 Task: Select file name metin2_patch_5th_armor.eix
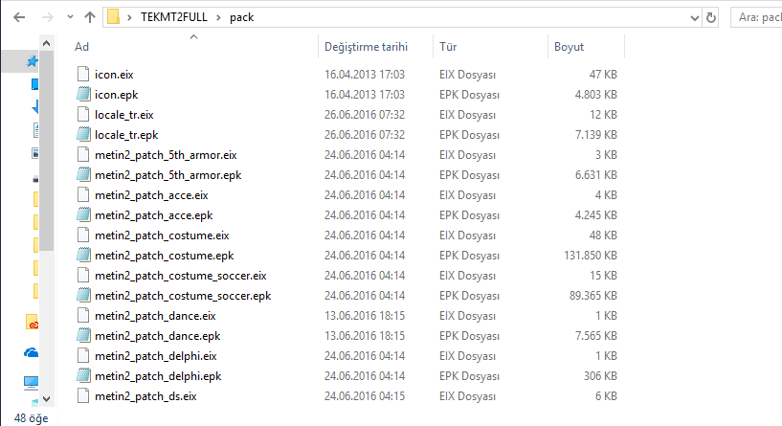click(166, 155)
